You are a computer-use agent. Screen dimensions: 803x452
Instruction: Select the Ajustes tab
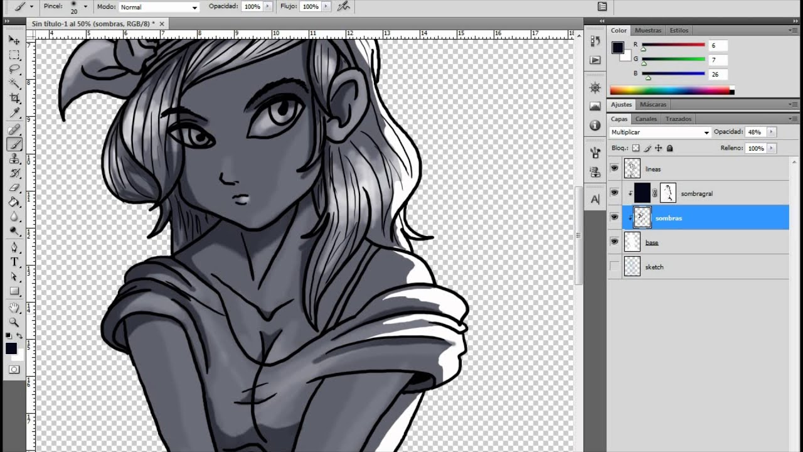pos(622,104)
